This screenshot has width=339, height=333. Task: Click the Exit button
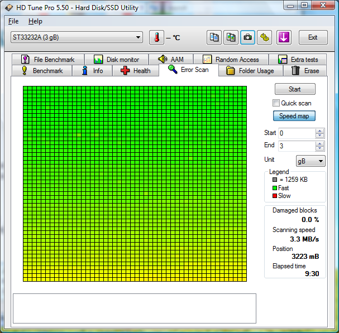[x=313, y=37]
